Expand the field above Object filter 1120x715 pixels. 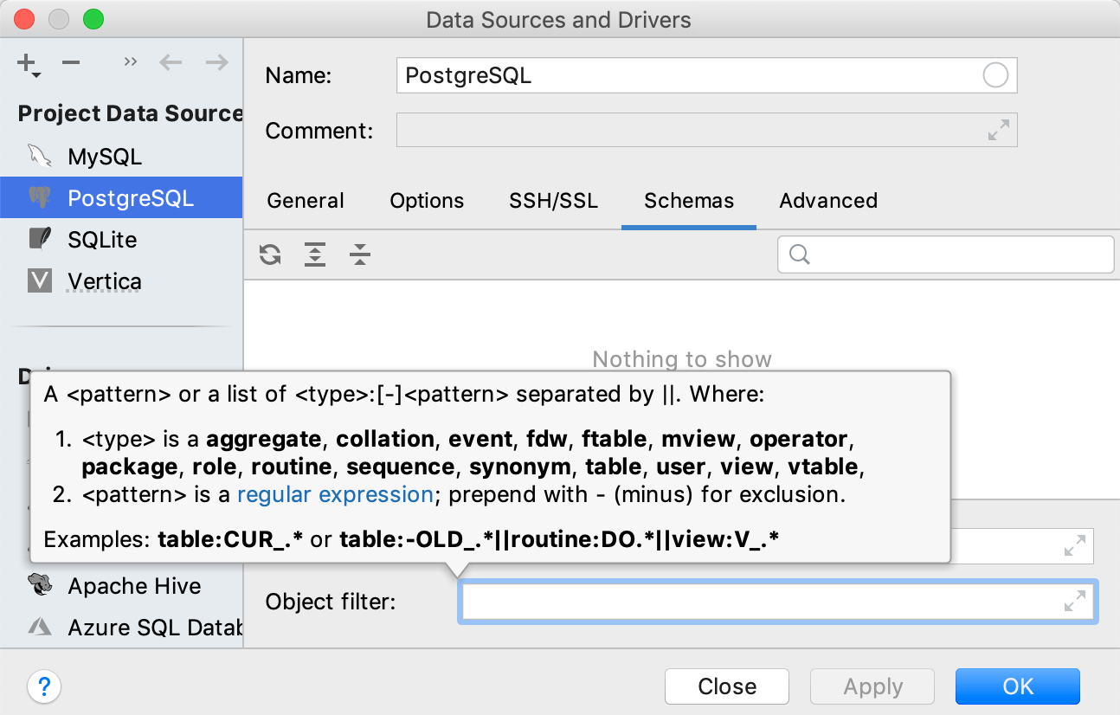[1074, 546]
